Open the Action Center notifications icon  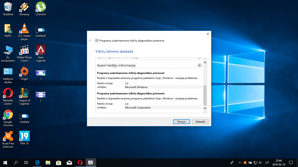pyautogui.click(x=291, y=163)
